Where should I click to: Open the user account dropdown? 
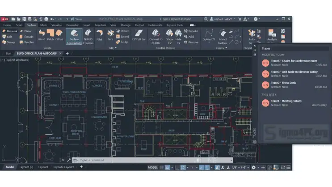point(223,19)
